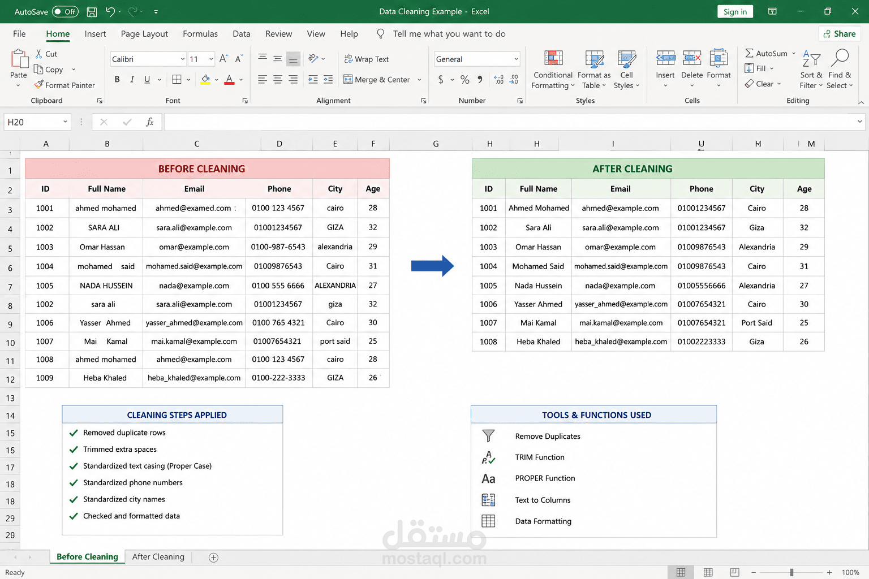Click Tell me what you want to do
869x579 pixels.
click(449, 34)
